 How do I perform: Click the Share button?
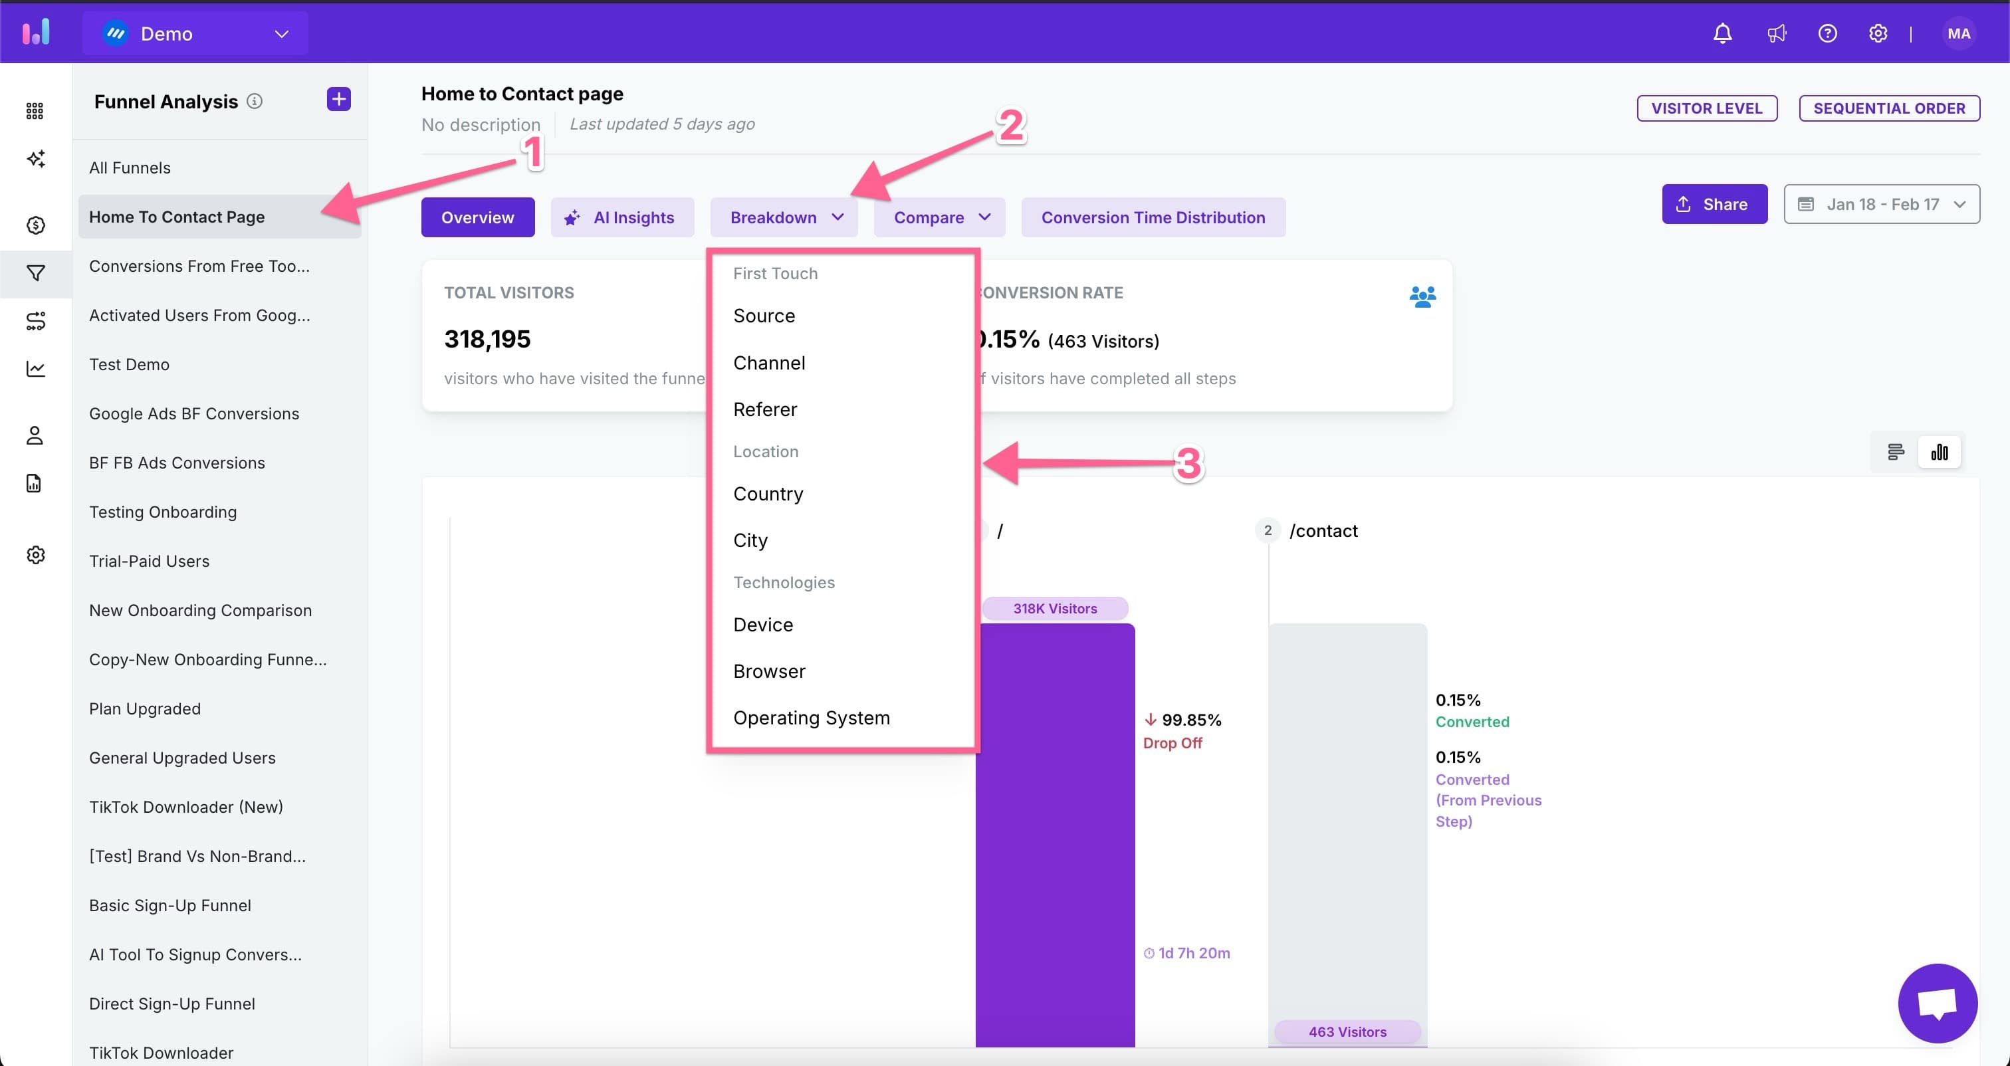point(1714,205)
